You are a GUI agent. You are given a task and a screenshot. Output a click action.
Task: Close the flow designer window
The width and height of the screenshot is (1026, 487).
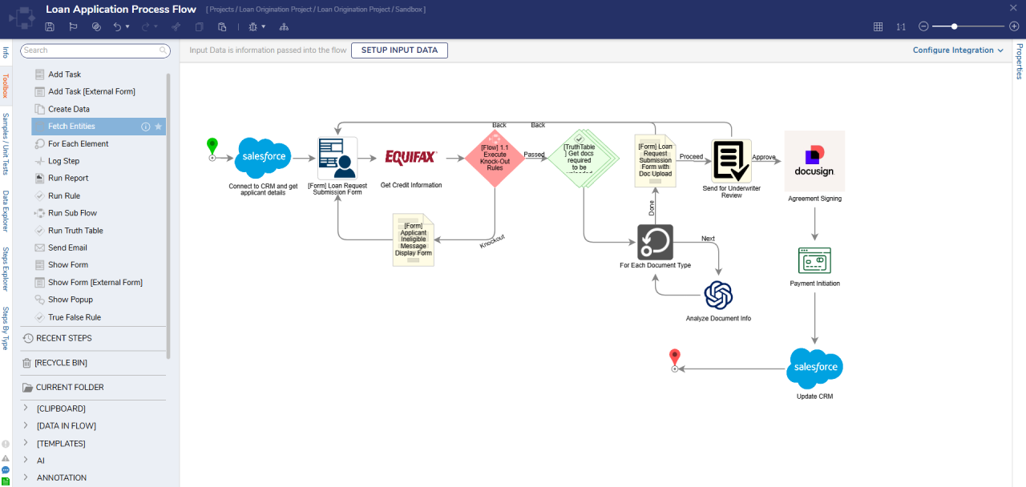[1014, 7]
